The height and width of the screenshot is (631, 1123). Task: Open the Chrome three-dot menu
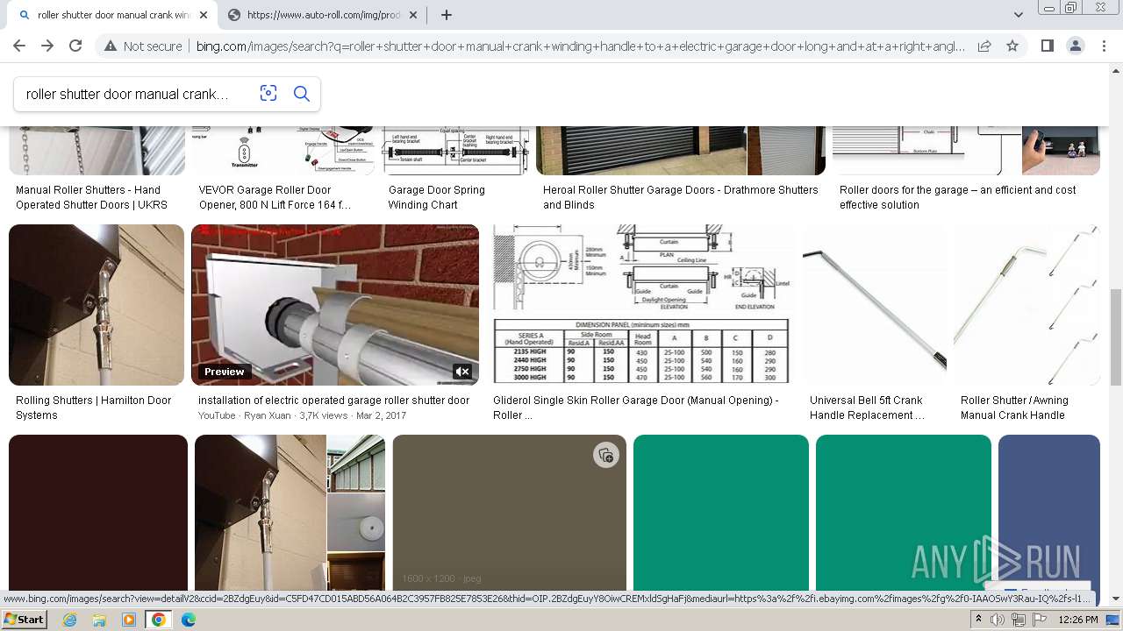point(1103,46)
